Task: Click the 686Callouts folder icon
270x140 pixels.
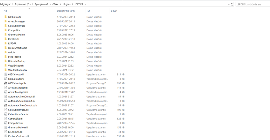Action: 5,17
